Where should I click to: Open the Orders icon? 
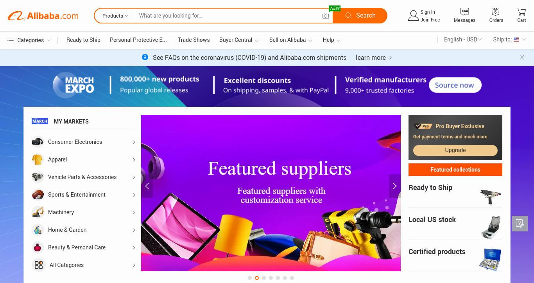(x=496, y=11)
